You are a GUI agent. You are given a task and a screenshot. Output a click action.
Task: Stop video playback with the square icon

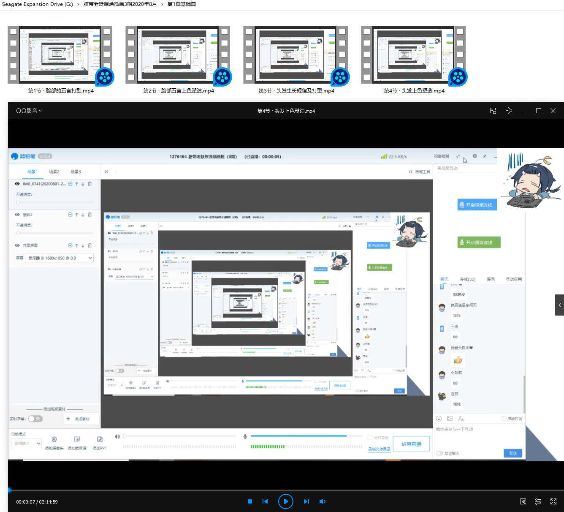click(250, 501)
